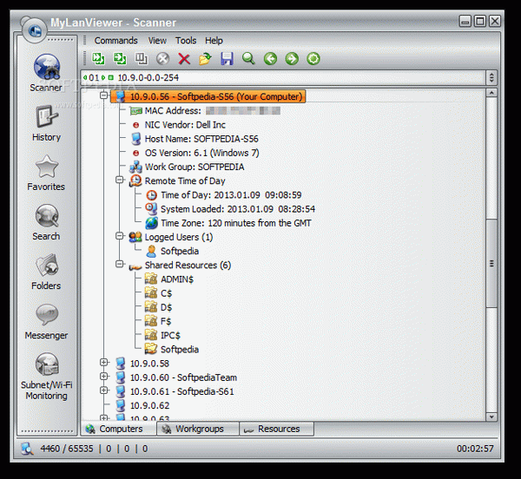Image resolution: width=521 pixels, height=479 pixels.
Task: Collapse the Remote Time of Day node
Action: pos(120,180)
